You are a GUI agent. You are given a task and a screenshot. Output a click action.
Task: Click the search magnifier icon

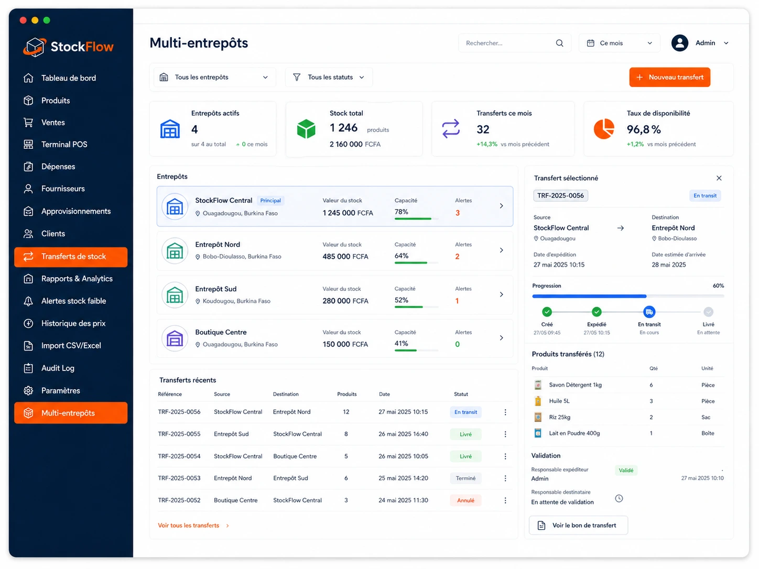click(x=560, y=43)
